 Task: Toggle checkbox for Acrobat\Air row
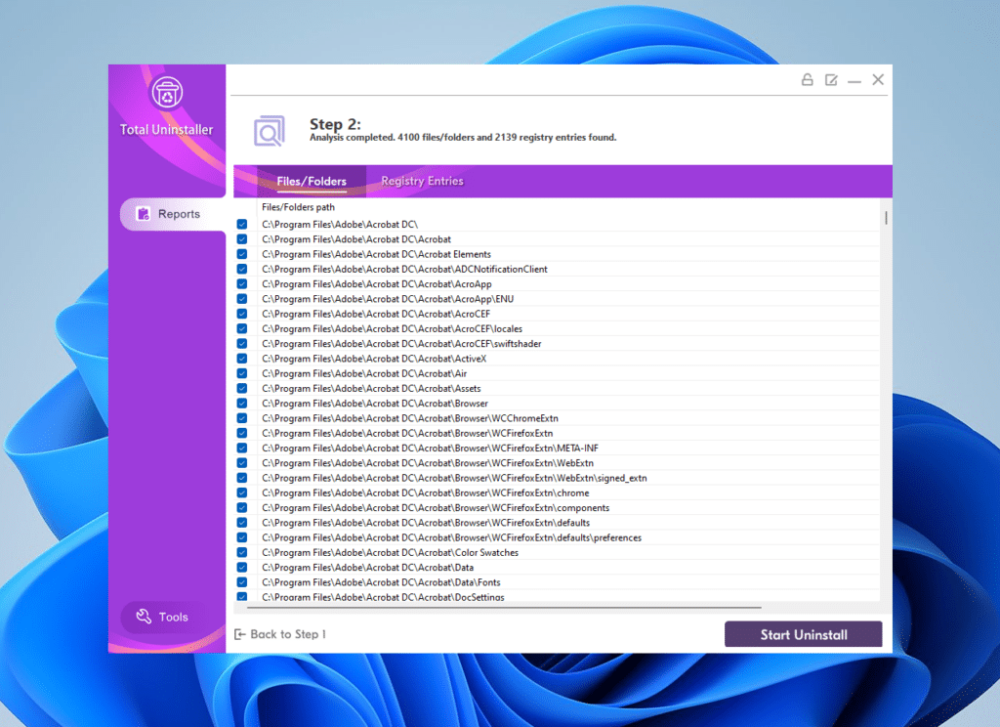pyautogui.click(x=242, y=373)
